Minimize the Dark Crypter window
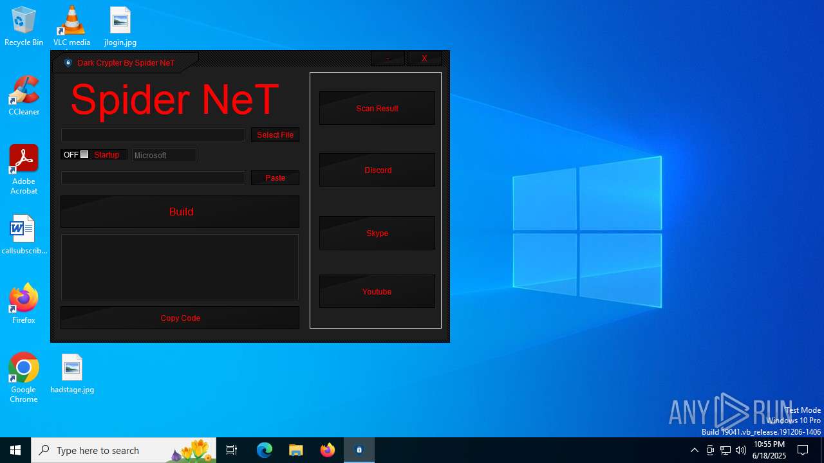 pyautogui.click(x=388, y=59)
